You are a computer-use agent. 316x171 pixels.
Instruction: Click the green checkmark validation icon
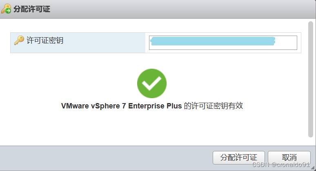152,83
